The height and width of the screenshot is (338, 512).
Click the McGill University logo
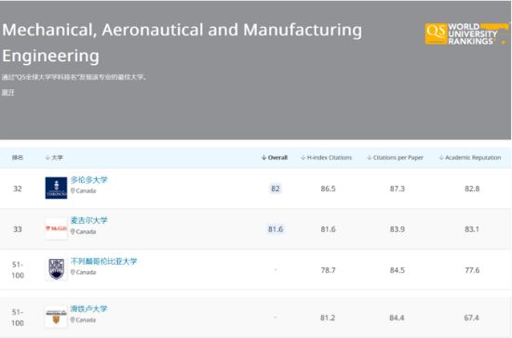click(x=56, y=228)
